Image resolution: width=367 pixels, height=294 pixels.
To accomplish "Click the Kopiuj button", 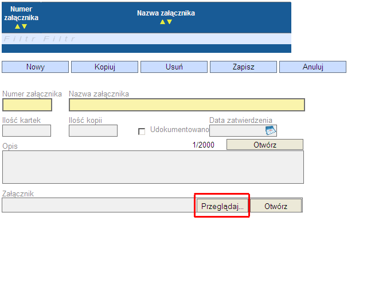I will 104,67.
